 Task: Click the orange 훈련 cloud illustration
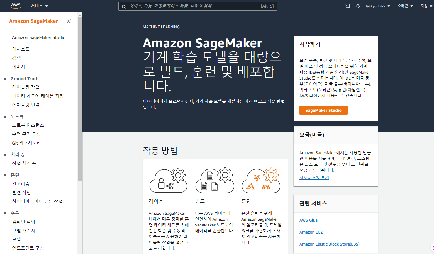click(x=261, y=181)
